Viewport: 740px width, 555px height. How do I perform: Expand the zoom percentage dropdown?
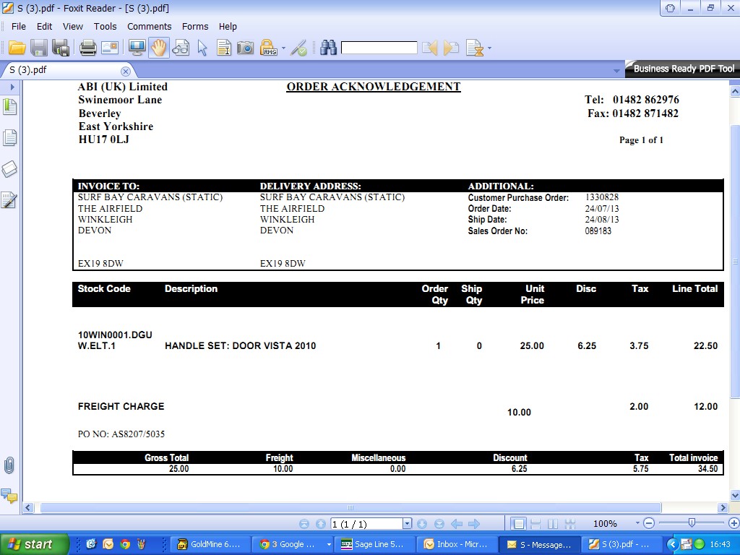click(637, 524)
